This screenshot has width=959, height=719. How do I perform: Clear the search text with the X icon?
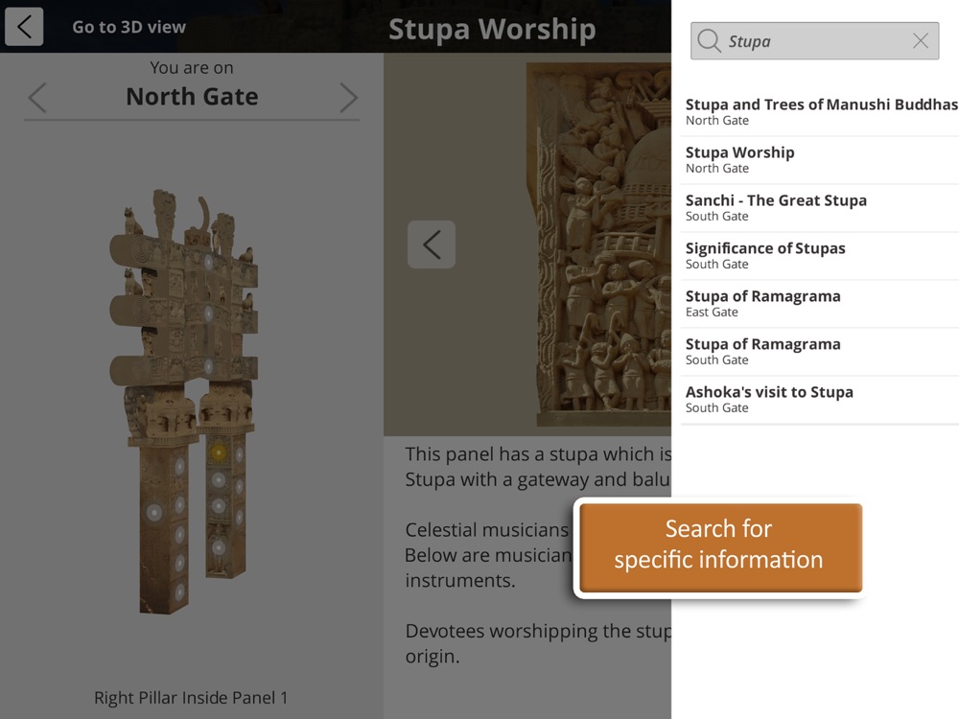pos(921,41)
